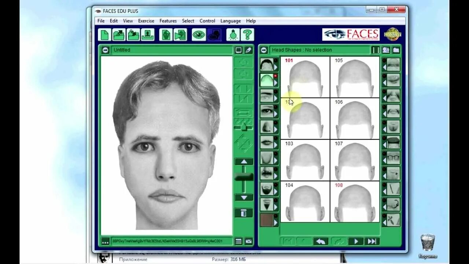Select the eyebrows feature category icon
Image resolution: width=469 pixels, height=264 pixels.
pos(267,96)
